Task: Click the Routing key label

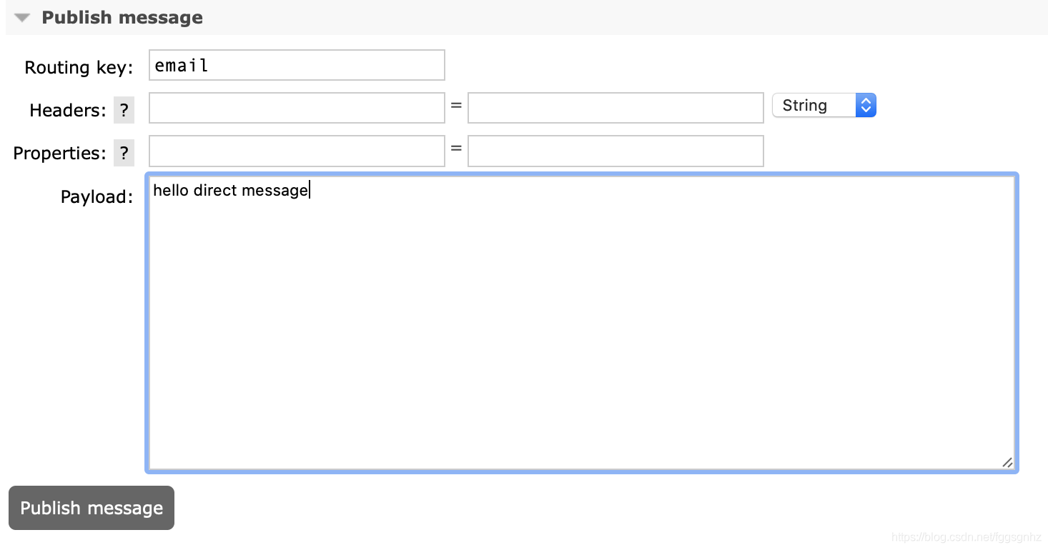Action: click(79, 67)
